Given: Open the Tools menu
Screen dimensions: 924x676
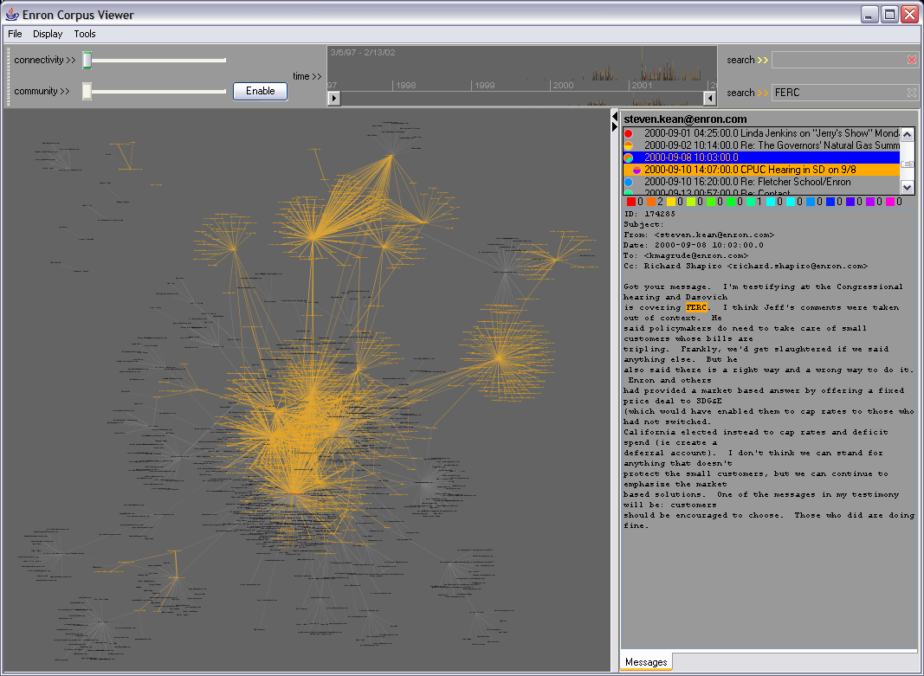Looking at the screenshot, I should pyautogui.click(x=85, y=34).
